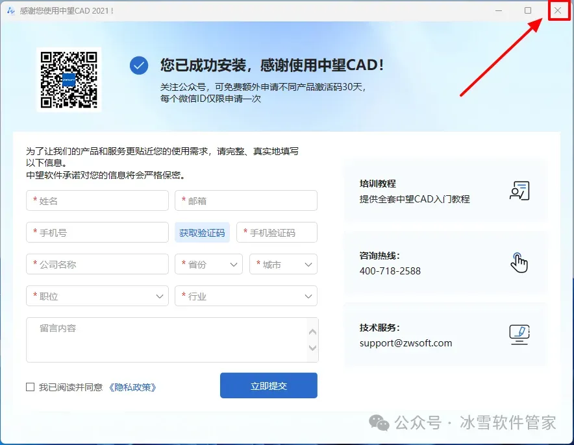Viewport: 574px width, 445px height.
Task: Click the 留言内容 text area
Action: pyautogui.click(x=172, y=340)
